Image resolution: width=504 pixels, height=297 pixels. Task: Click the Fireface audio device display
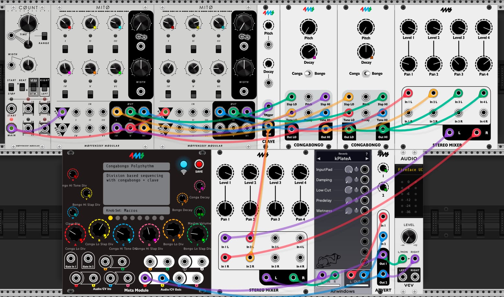tap(409, 170)
